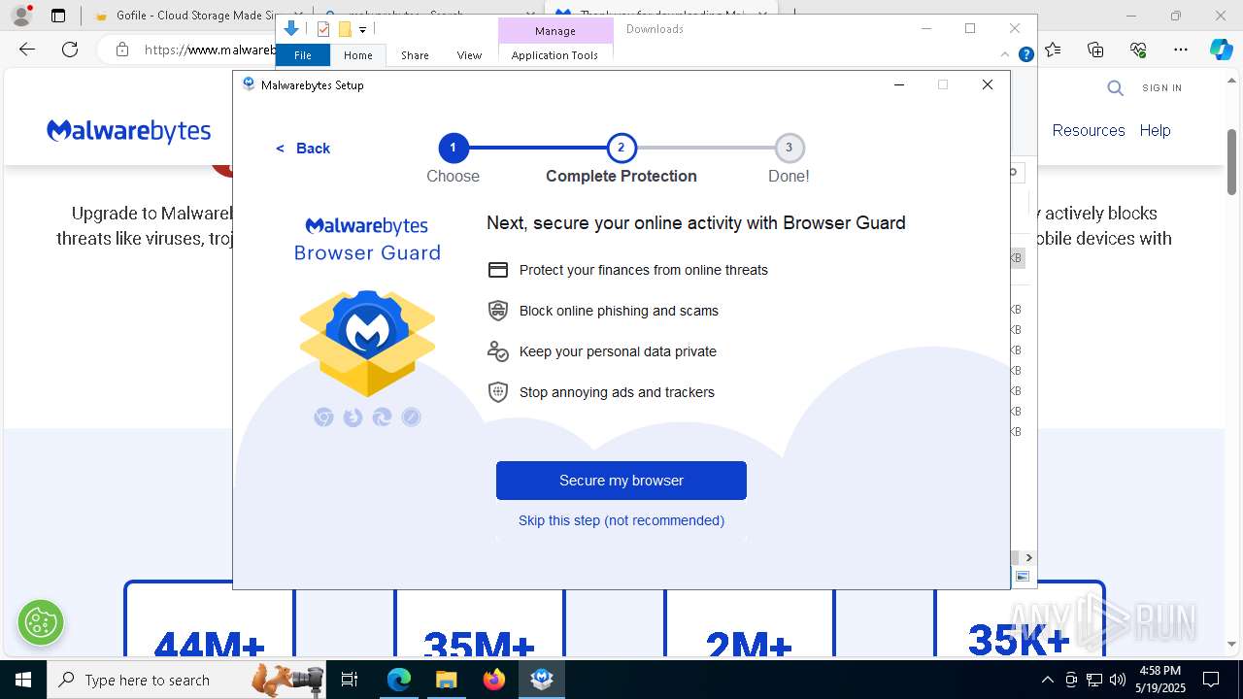The width and height of the screenshot is (1243, 699).
Task: Click the Secure my browser button
Action: click(621, 481)
